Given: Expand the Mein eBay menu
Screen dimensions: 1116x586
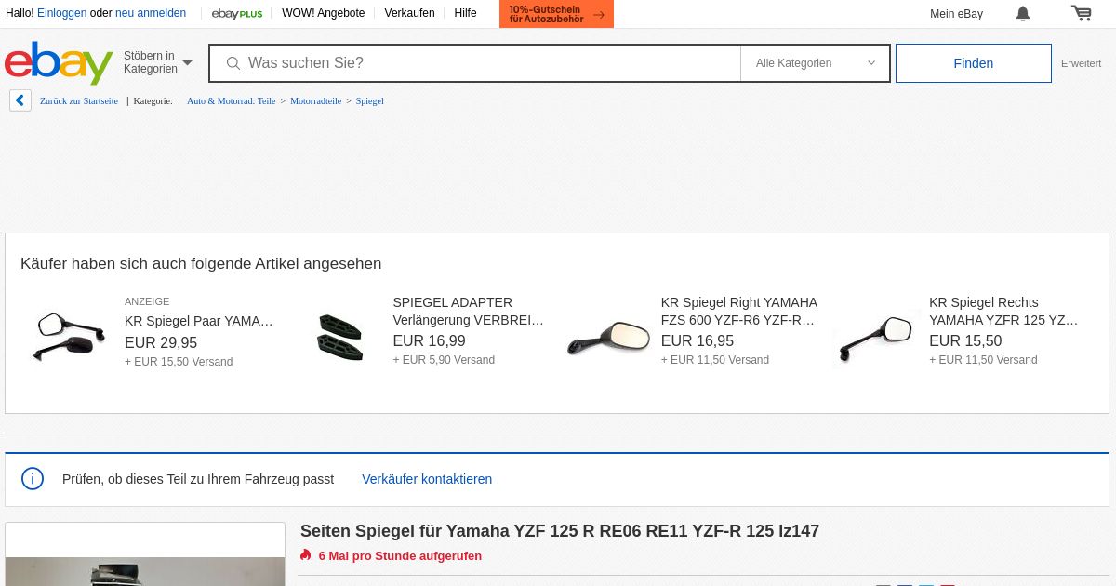Looking at the screenshot, I should click(956, 13).
